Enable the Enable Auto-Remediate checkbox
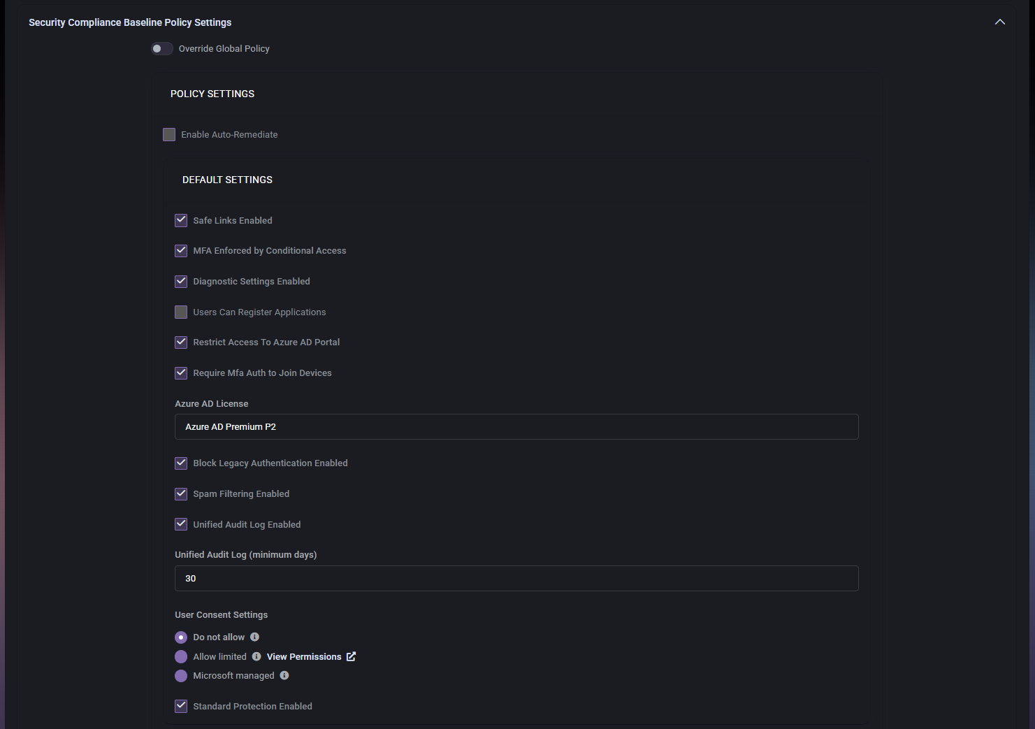Image resolution: width=1035 pixels, height=729 pixels. [168, 134]
